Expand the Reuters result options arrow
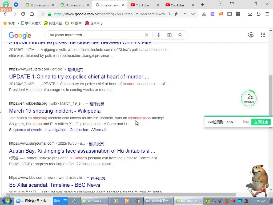The width and height of the screenshot is (273, 205). coord(65,69)
